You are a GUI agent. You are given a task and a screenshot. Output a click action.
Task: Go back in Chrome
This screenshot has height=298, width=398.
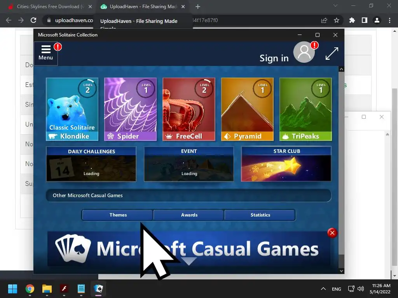point(9,20)
